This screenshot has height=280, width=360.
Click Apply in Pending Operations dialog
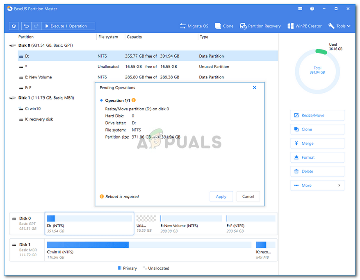[x=221, y=197]
